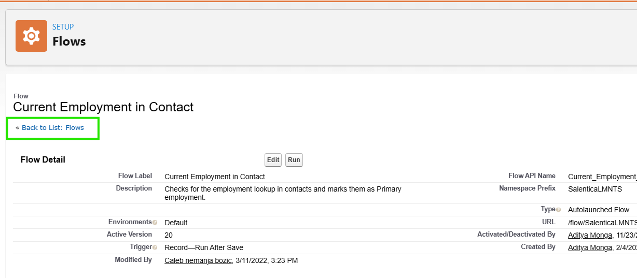Screen dimensions: 637x278
Task: Click the SalenticaLMNTS namespace prefix value
Action: [594, 189]
